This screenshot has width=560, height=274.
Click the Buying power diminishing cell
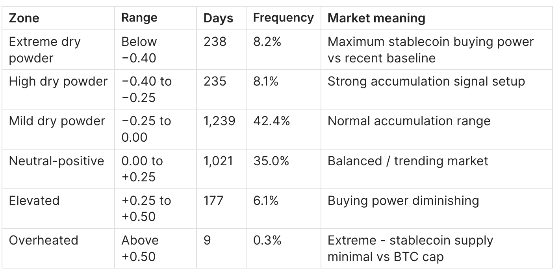[403, 201]
